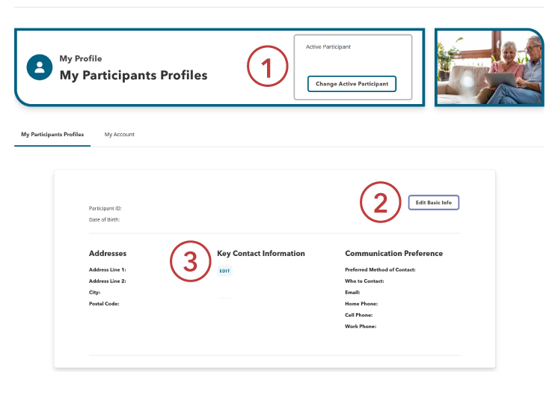555x414 pixels.
Task: Click EDIT under Key Contact Information
Action: click(225, 270)
